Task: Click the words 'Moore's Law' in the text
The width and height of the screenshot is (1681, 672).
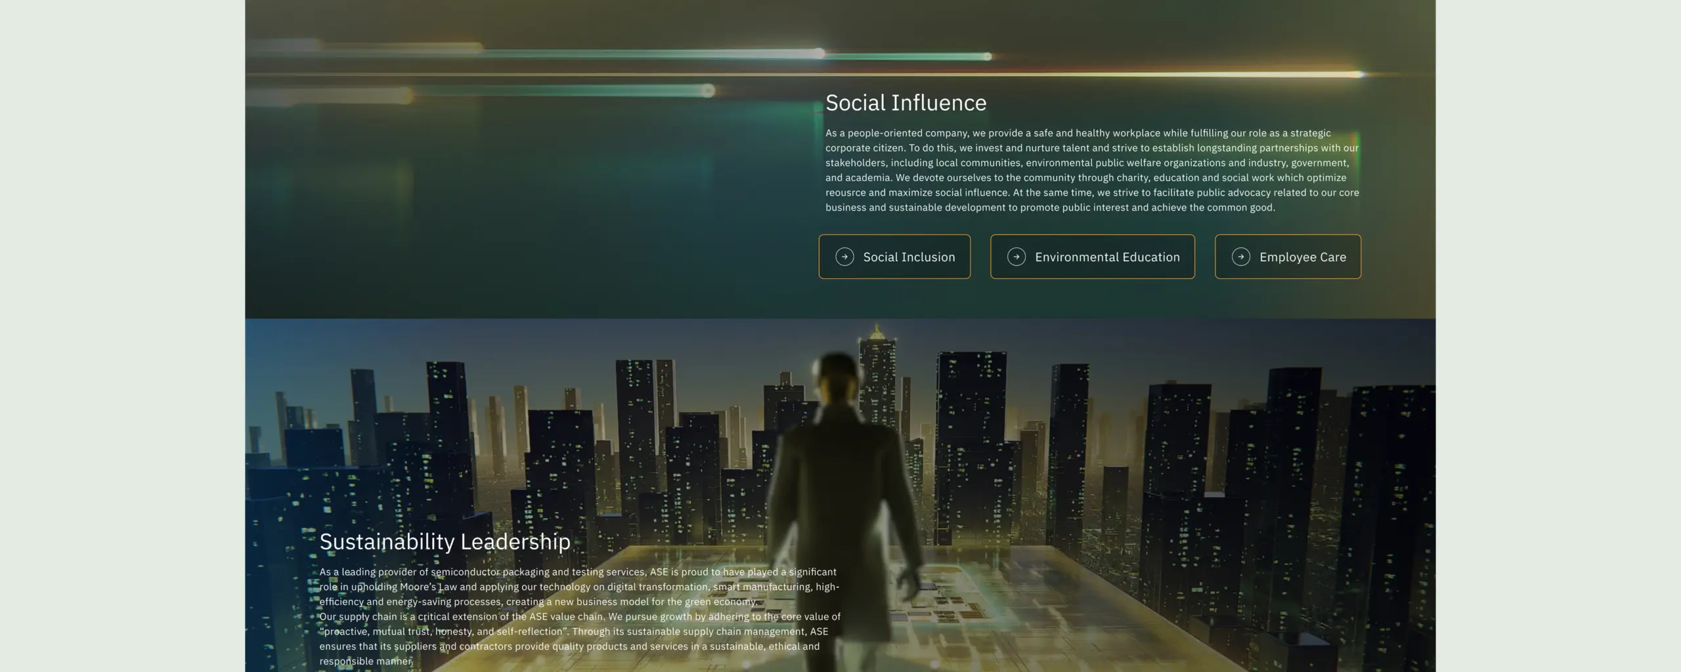Action: coord(429,587)
